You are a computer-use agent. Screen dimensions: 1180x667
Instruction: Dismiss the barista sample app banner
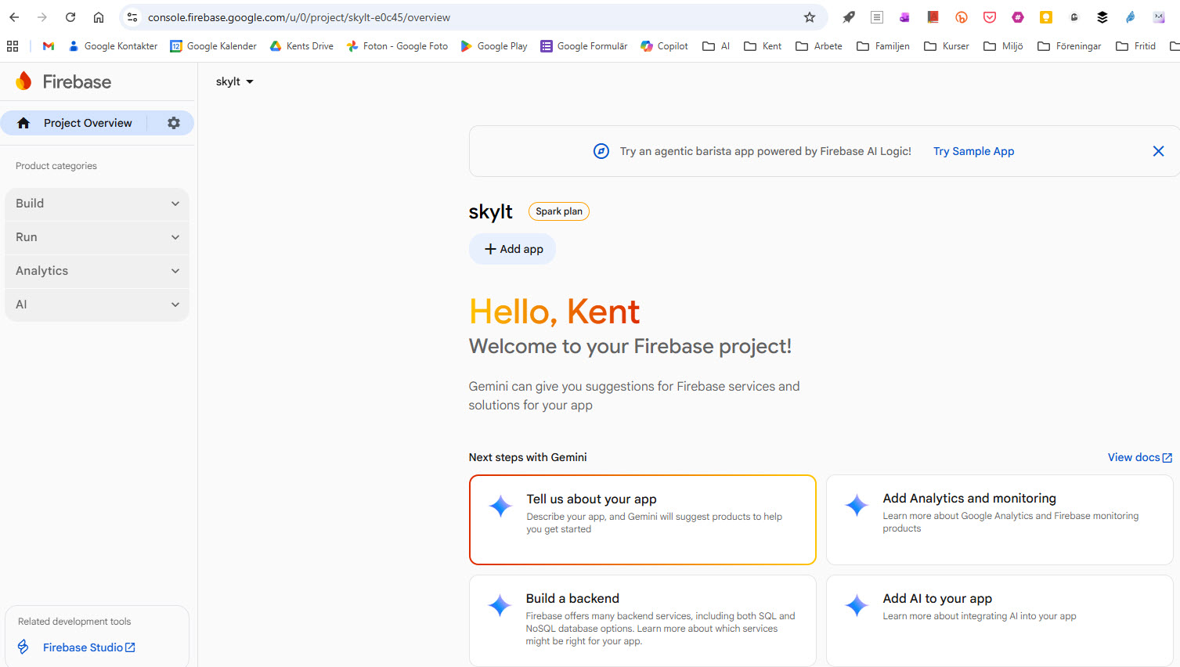click(x=1158, y=151)
